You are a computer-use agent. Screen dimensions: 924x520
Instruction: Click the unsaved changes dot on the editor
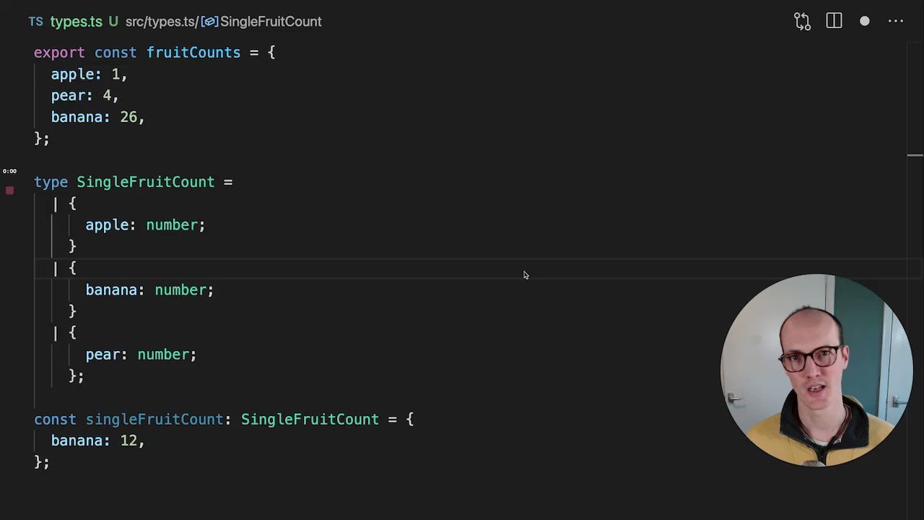coord(865,21)
